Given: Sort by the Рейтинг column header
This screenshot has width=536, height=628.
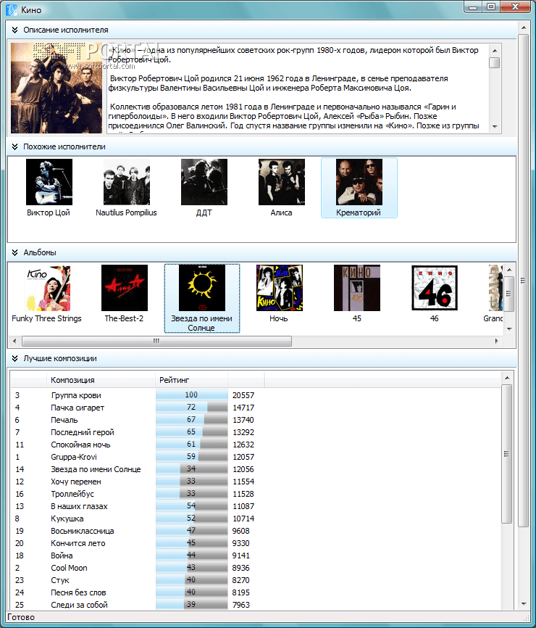Looking at the screenshot, I should click(191, 380).
